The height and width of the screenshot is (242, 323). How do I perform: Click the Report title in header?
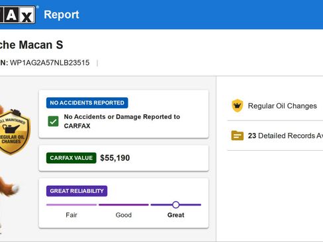62,15
